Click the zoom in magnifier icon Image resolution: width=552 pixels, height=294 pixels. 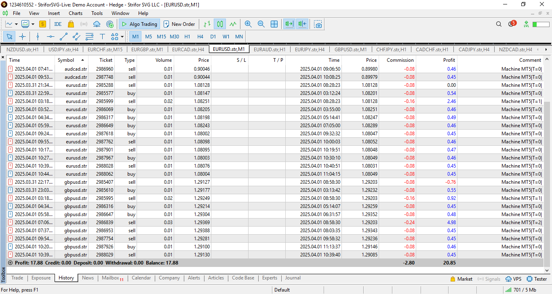pyautogui.click(x=248, y=24)
